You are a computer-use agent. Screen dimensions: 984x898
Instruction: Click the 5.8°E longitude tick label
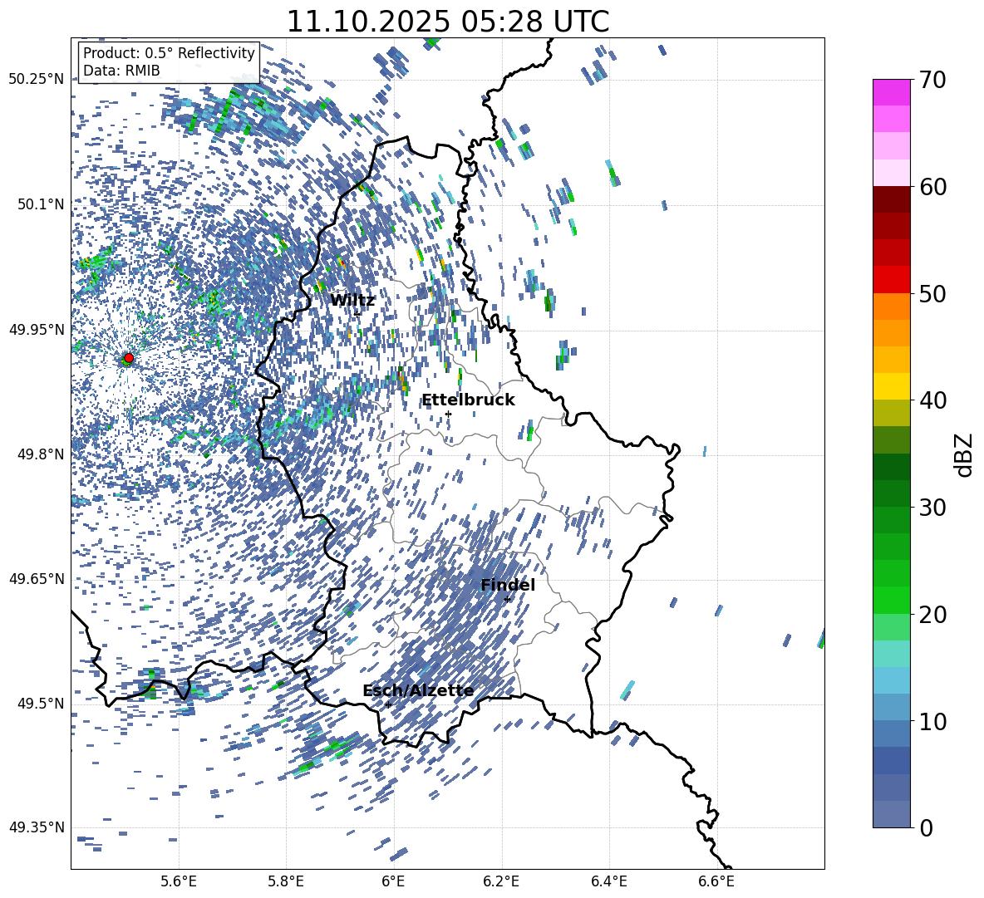click(286, 881)
